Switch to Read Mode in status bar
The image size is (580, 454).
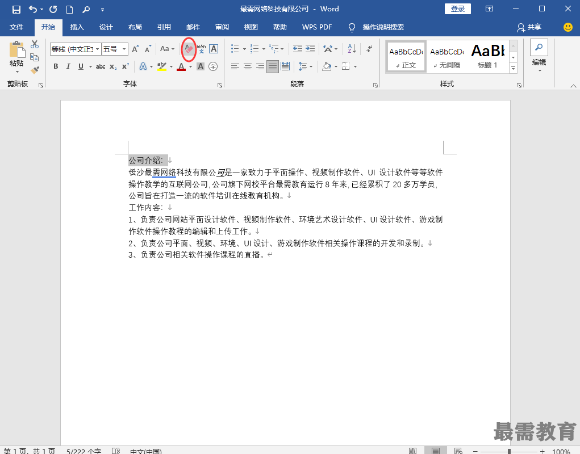pyautogui.click(x=413, y=451)
